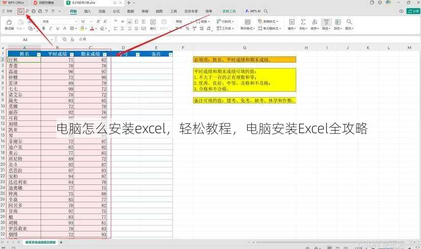
Task: Click the sheet tab 教务系统成绩提交数据
Action: [41, 242]
